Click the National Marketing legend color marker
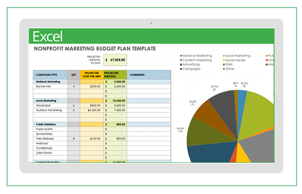Viewport: 302px width, 194px height. click(181, 55)
